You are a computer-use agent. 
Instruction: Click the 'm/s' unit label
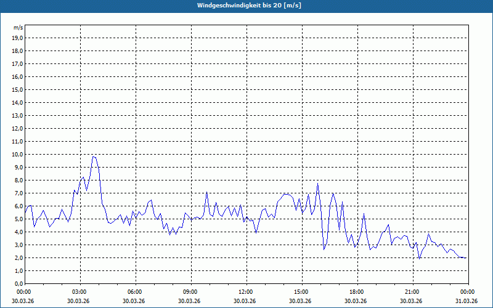click(x=18, y=28)
